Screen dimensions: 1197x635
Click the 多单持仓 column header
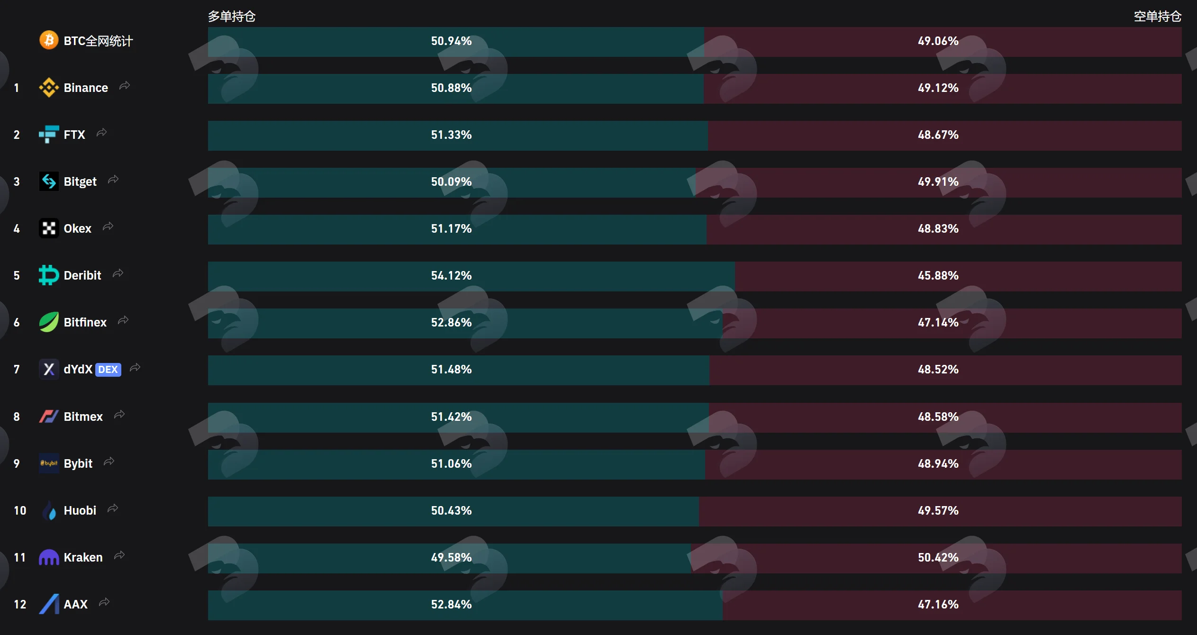coord(232,16)
